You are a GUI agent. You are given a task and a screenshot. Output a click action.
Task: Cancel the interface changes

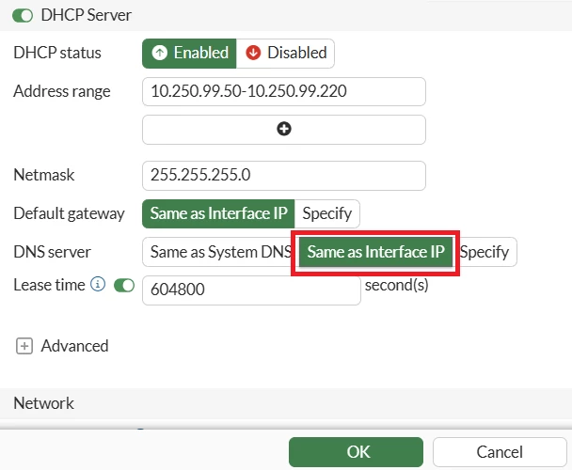(x=500, y=452)
